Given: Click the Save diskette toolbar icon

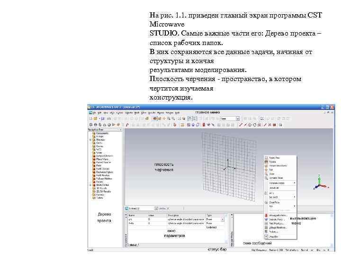Looking at the screenshot, I should [x=103, y=119].
